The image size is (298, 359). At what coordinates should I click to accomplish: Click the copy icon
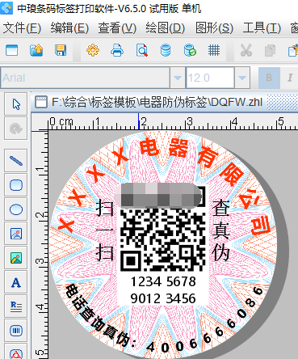click(x=270, y=50)
